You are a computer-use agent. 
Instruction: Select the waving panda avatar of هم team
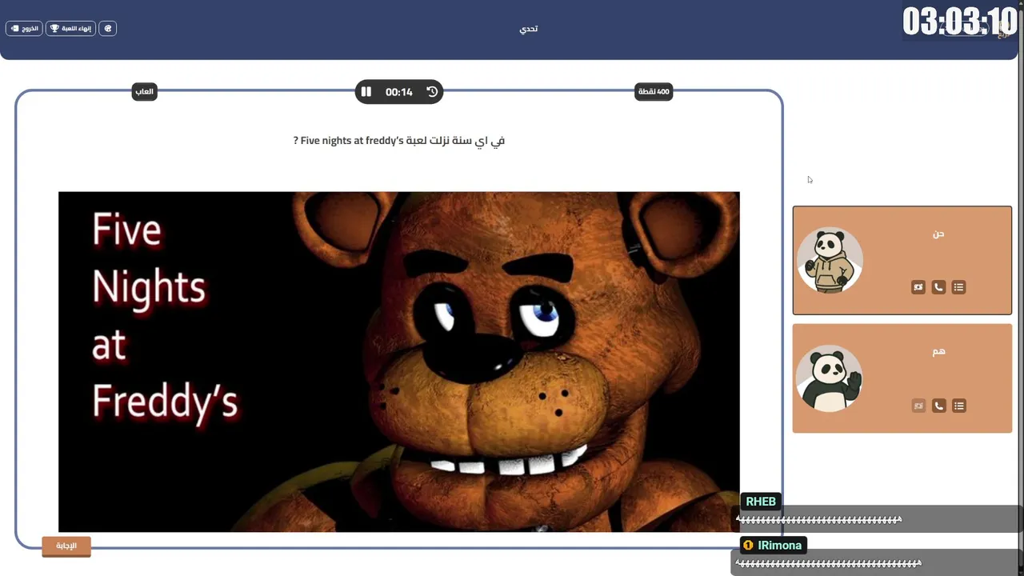point(830,378)
